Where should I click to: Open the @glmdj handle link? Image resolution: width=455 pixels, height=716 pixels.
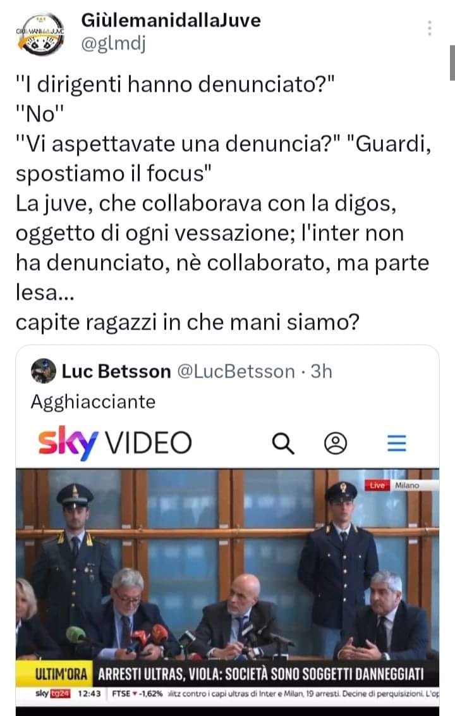coord(113,44)
